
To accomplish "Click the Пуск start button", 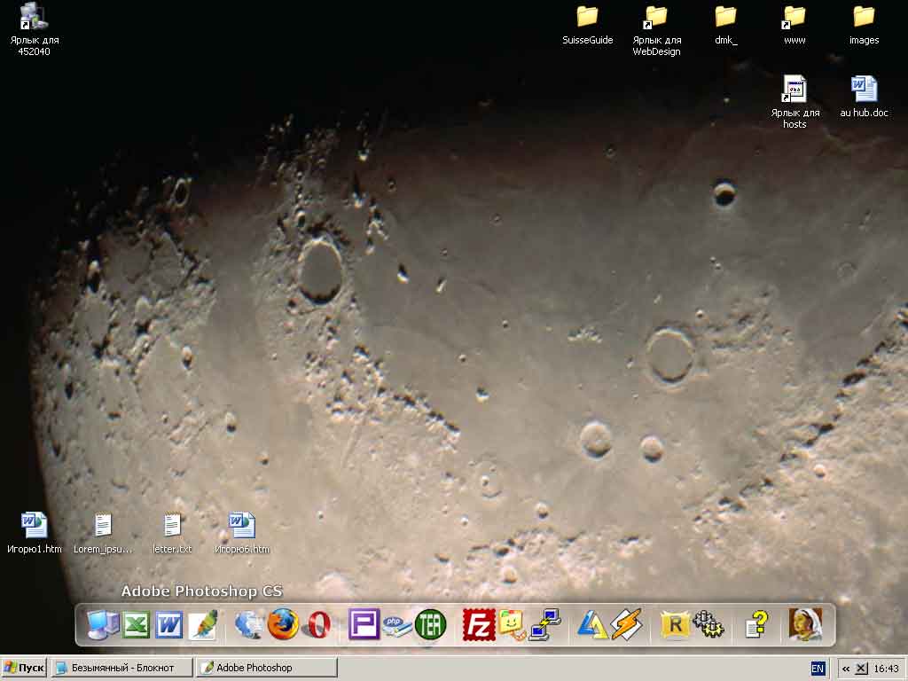I will click(x=24, y=668).
